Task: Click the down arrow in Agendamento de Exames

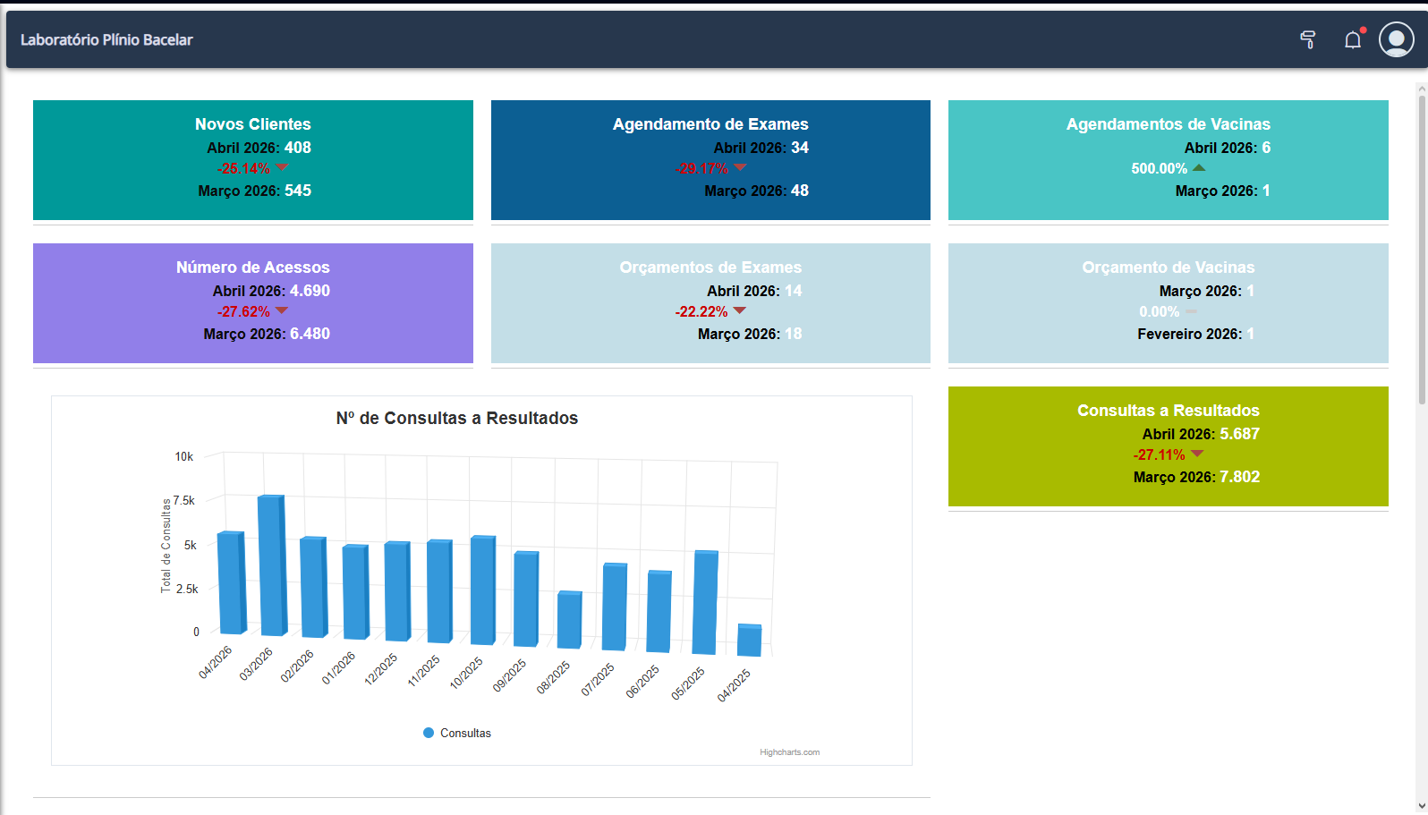Action: (x=740, y=167)
